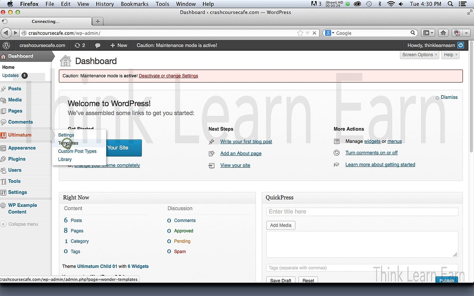Click the Ultimatum sidebar icon
This screenshot has width=474, height=296.
click(x=4, y=135)
